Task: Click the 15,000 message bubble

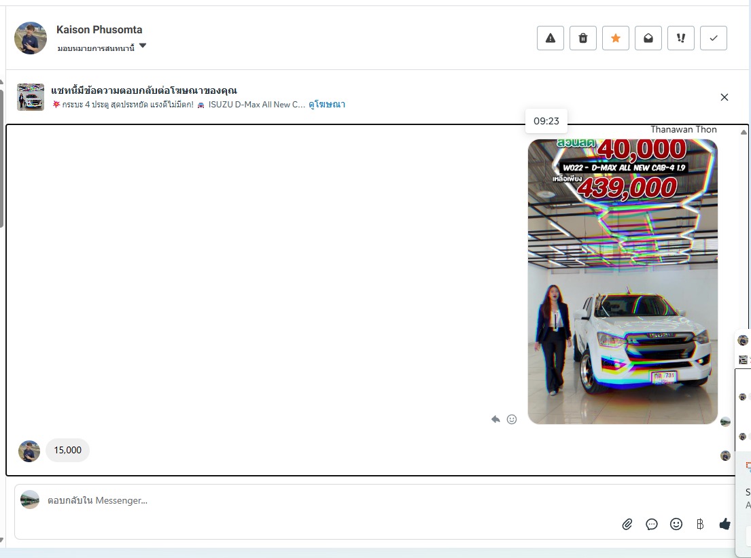Action: coord(67,450)
